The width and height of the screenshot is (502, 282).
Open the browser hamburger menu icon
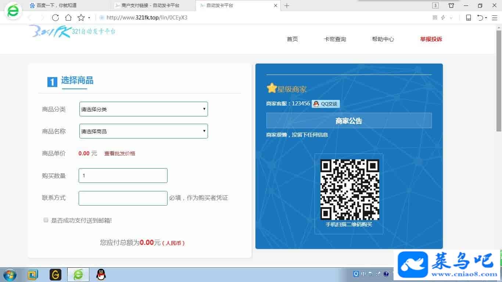tap(495, 18)
